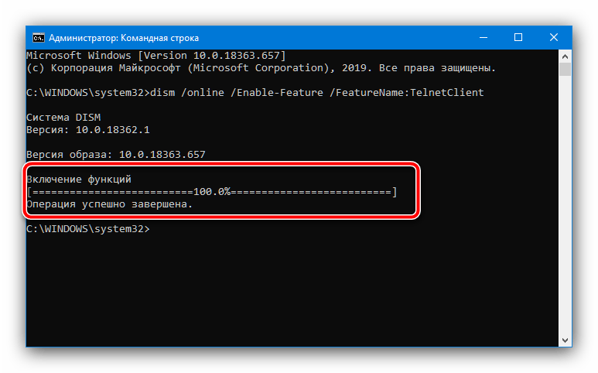Click the scrollbar up arrow
Image resolution: width=598 pixels, height=373 pixels.
565,56
